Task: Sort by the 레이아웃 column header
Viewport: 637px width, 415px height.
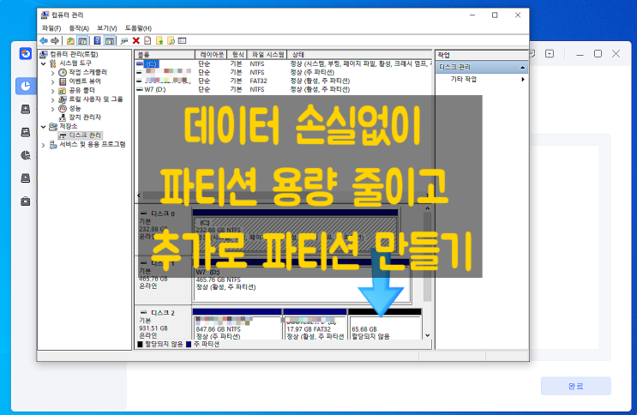Action: click(x=211, y=55)
